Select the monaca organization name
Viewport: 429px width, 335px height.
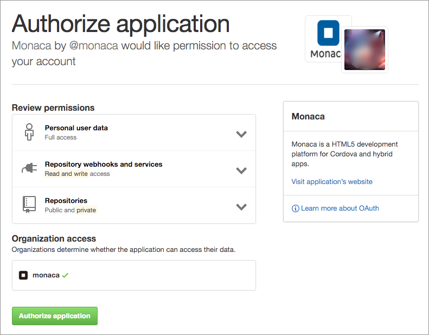pyautogui.click(x=46, y=275)
